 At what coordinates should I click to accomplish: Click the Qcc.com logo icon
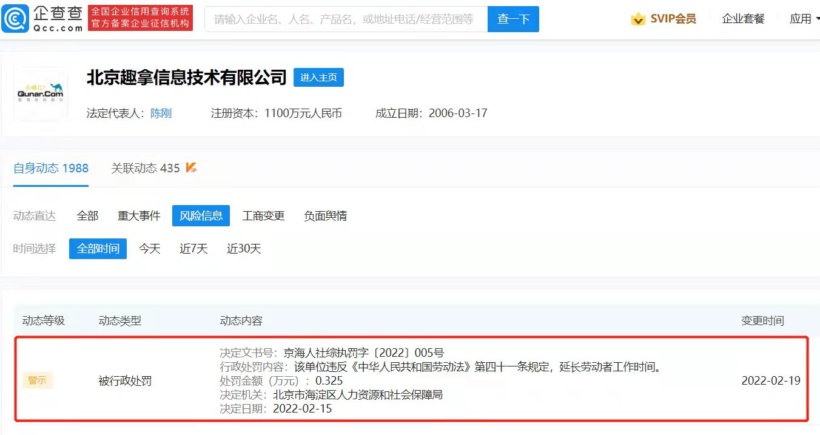click(15, 19)
